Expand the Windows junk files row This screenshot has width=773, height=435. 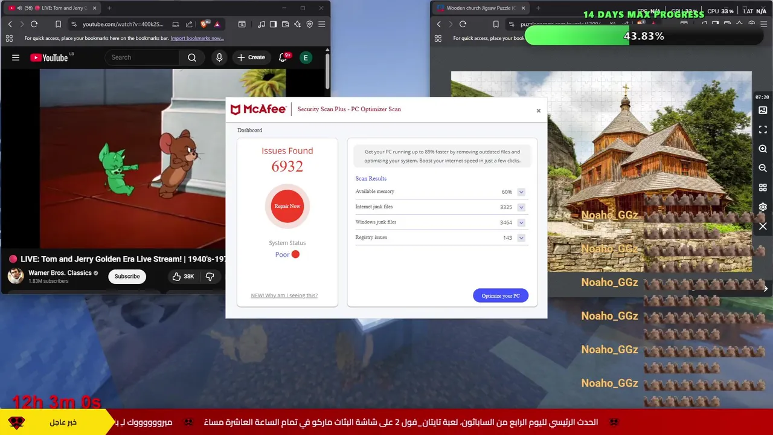click(521, 222)
